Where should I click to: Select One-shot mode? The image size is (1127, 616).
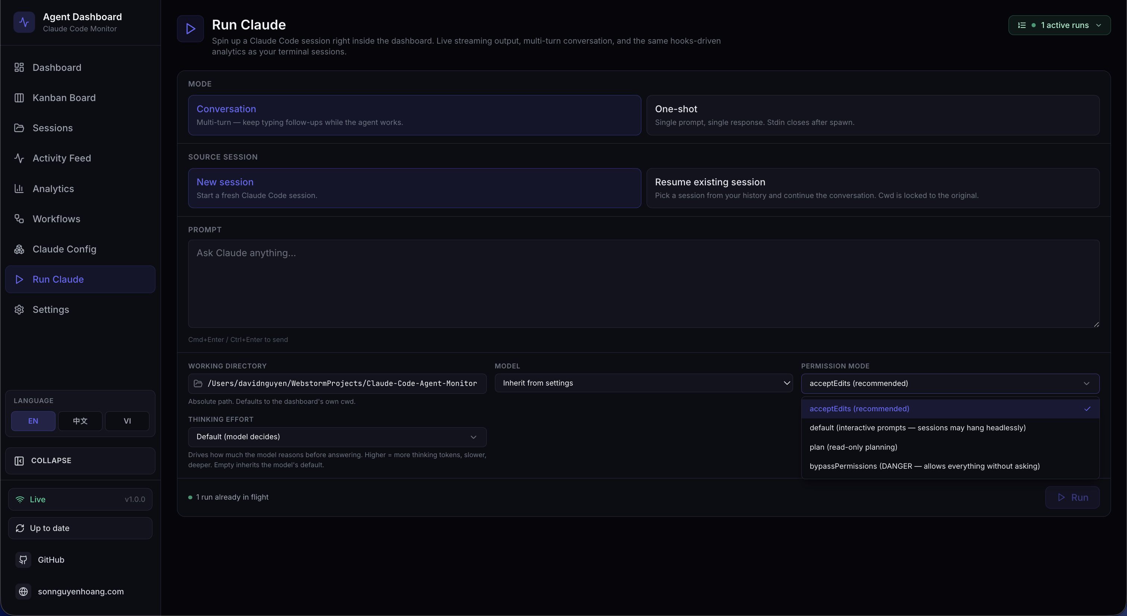(873, 115)
